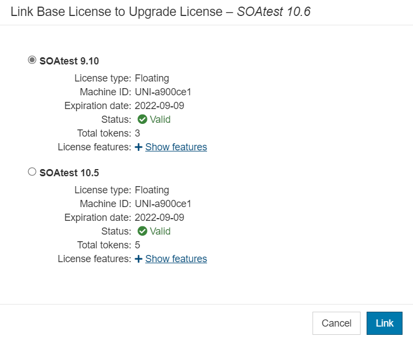Viewport: 413px width, 342px height.
Task: Choose the SOAtest 10.5 radio button
Action: [32, 172]
